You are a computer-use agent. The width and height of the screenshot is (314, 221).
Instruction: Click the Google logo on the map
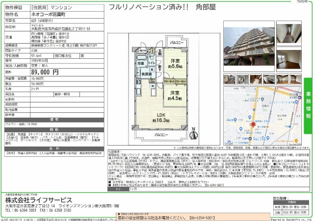pos(229,143)
